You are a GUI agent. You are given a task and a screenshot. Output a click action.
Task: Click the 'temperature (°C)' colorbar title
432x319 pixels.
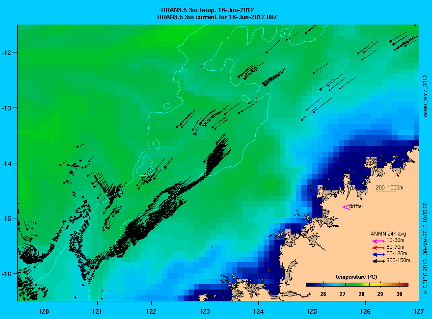tap(356, 277)
